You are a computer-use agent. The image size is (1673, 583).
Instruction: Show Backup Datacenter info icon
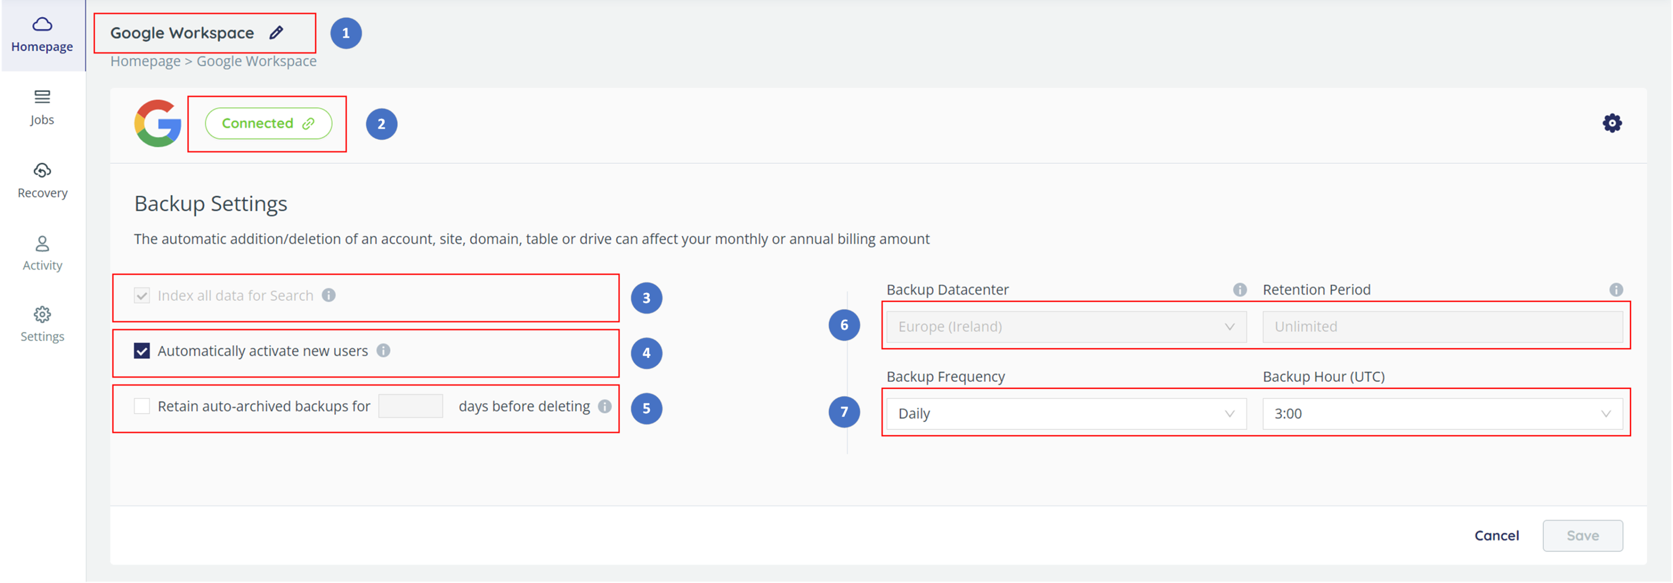click(1240, 290)
